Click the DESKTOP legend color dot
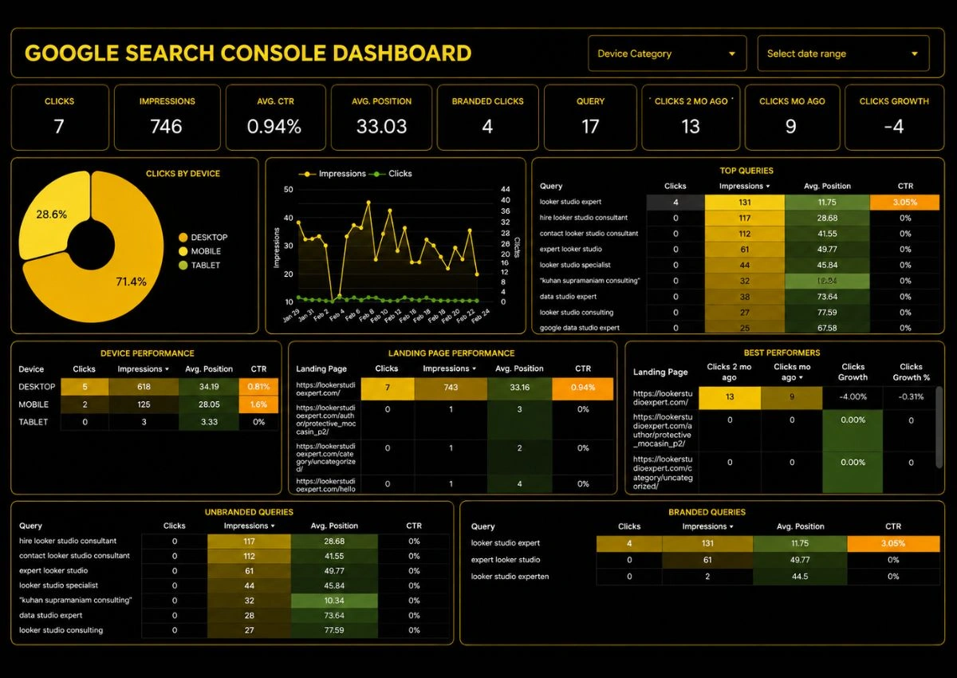The image size is (957, 678). pos(183,237)
